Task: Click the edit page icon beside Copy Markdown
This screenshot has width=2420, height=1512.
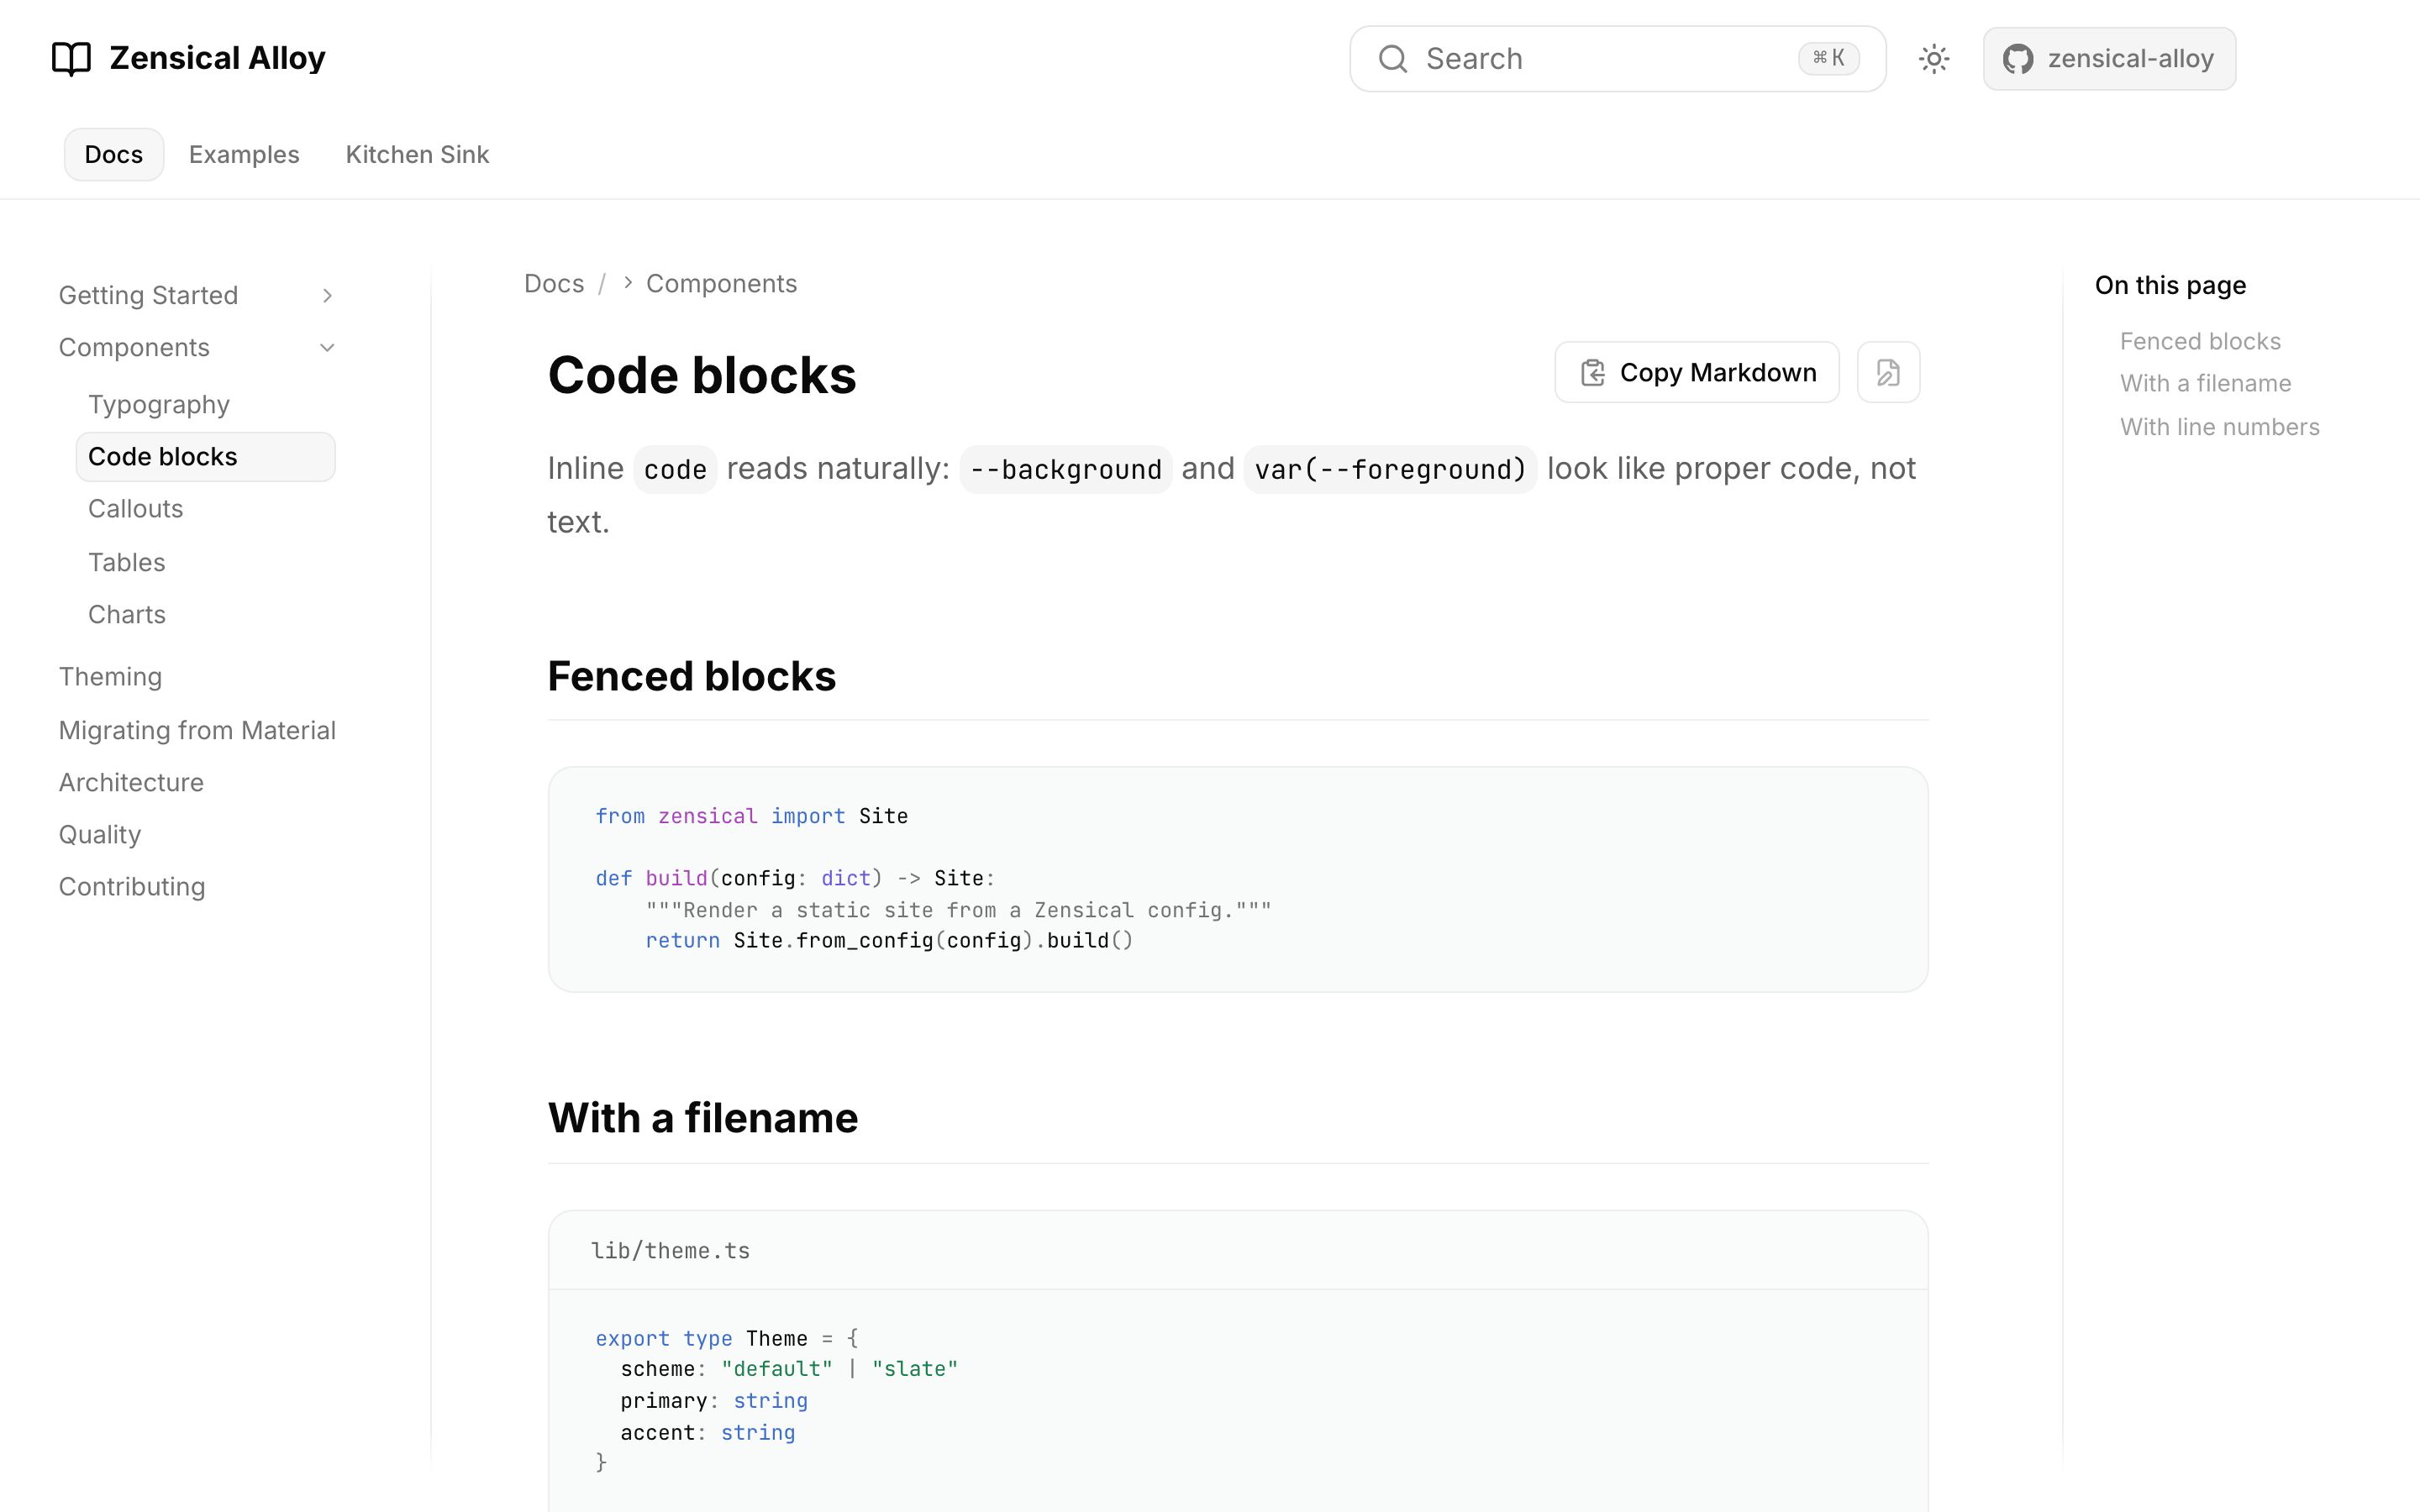Action: (1888, 372)
